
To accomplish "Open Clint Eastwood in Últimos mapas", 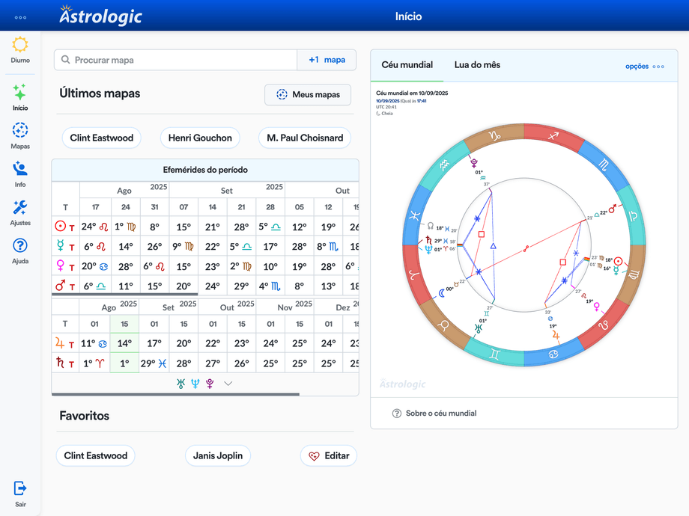I will point(102,138).
